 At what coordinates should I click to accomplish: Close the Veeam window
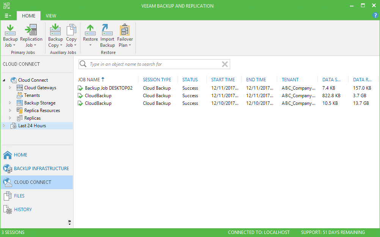pos(374,6)
